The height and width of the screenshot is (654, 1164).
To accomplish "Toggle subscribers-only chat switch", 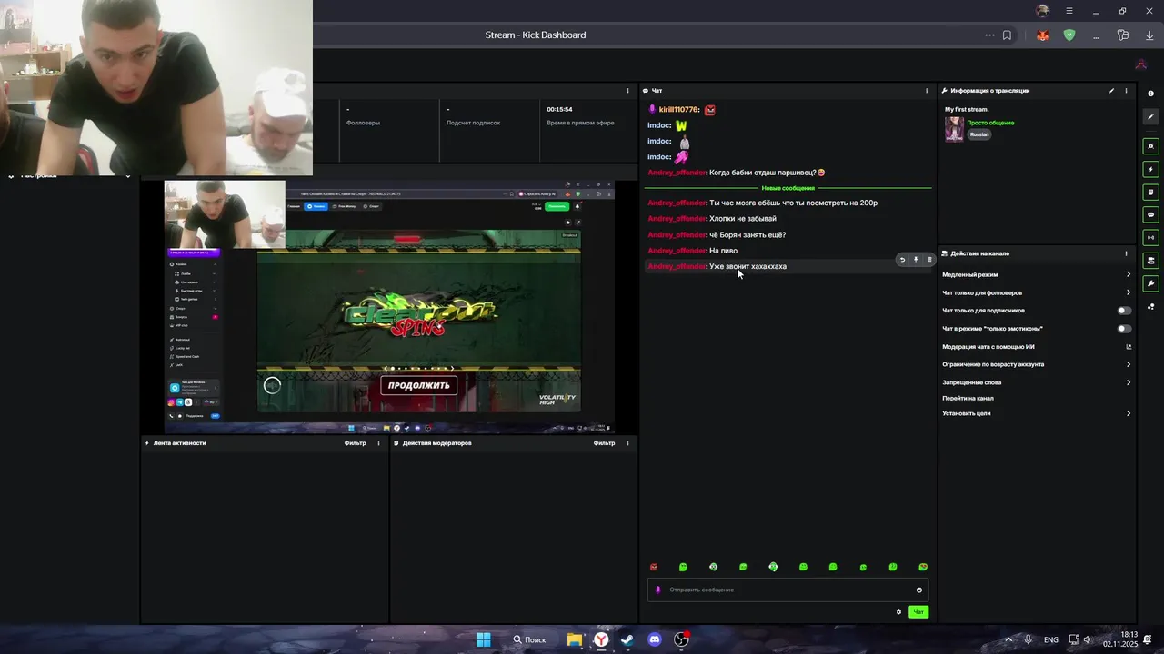I will 1125,311.
